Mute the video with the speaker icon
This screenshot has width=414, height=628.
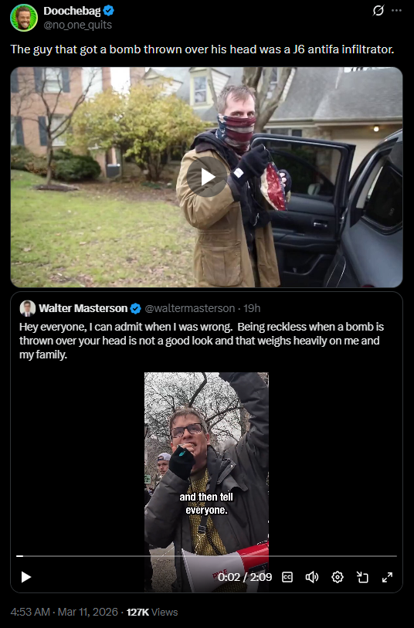click(312, 577)
